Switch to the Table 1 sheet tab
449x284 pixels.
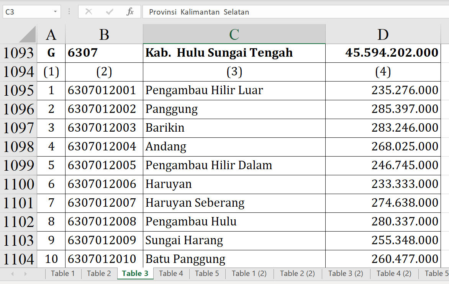click(63, 273)
